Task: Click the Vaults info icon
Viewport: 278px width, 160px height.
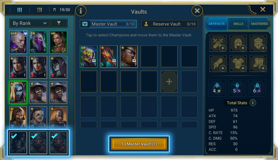Action: point(81,11)
